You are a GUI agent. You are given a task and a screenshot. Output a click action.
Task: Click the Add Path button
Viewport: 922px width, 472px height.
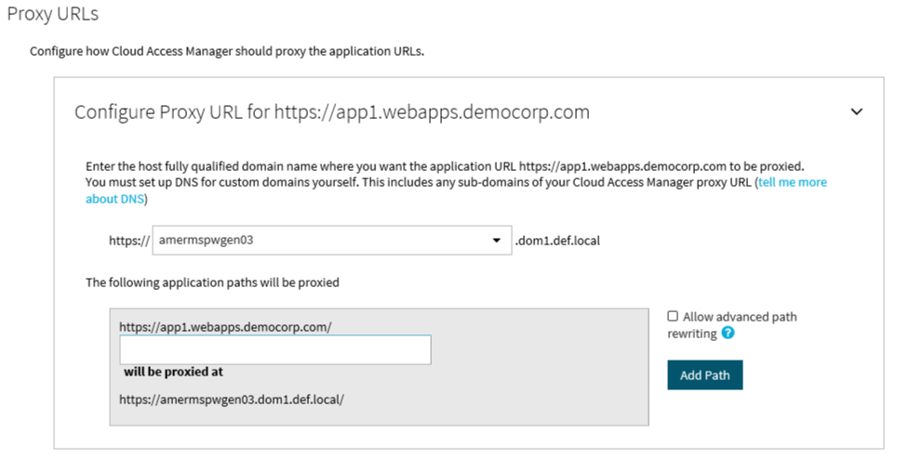704,375
